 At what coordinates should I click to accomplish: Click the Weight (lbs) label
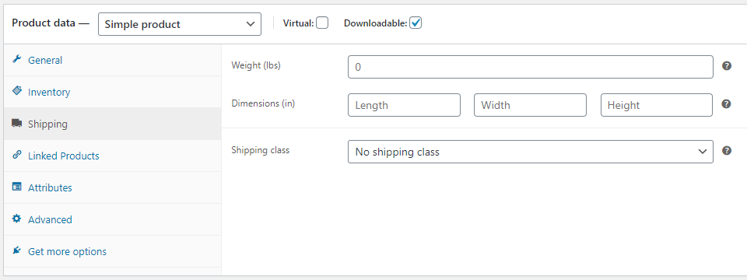coord(256,65)
